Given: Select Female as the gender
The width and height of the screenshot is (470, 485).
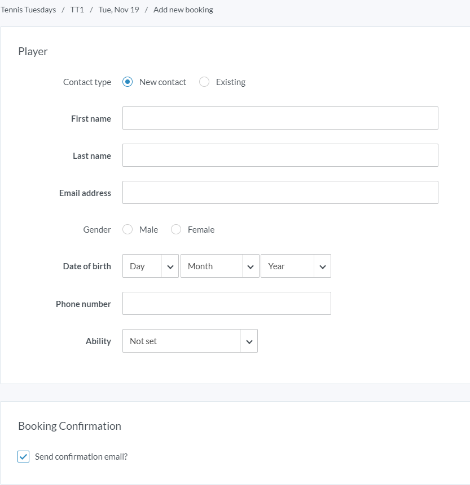Looking at the screenshot, I should tap(176, 230).
